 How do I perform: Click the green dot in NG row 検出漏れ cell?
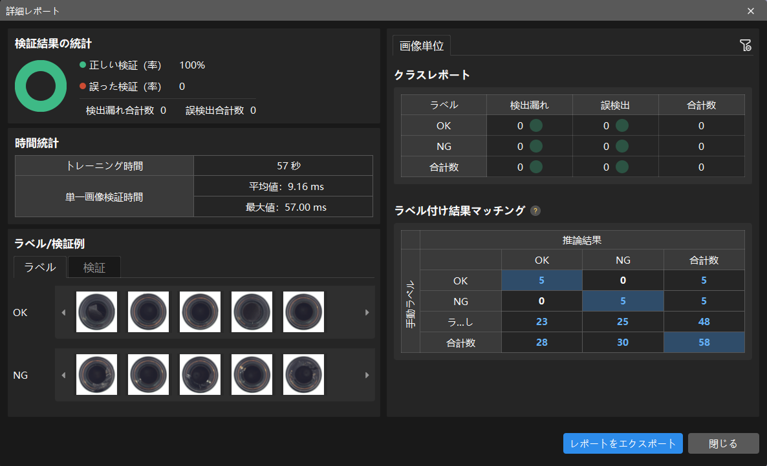click(x=536, y=146)
